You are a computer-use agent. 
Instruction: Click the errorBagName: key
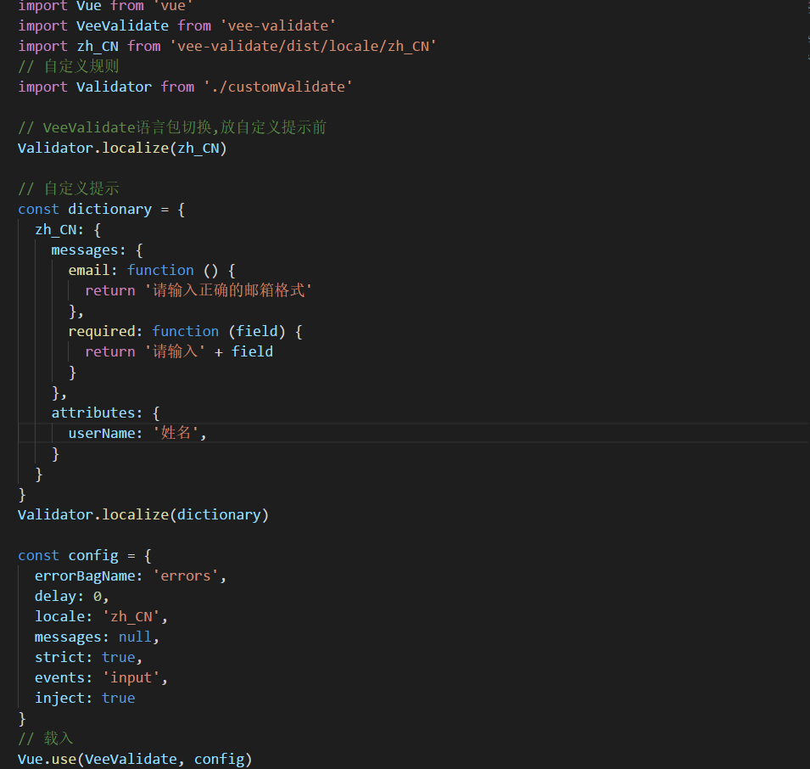click(89, 575)
